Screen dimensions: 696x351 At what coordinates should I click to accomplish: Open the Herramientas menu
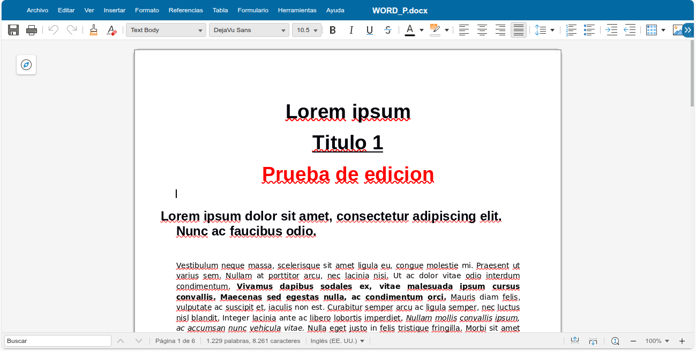click(297, 10)
